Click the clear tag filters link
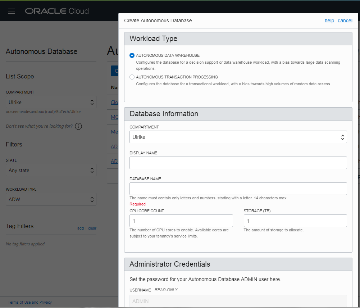 92,228
